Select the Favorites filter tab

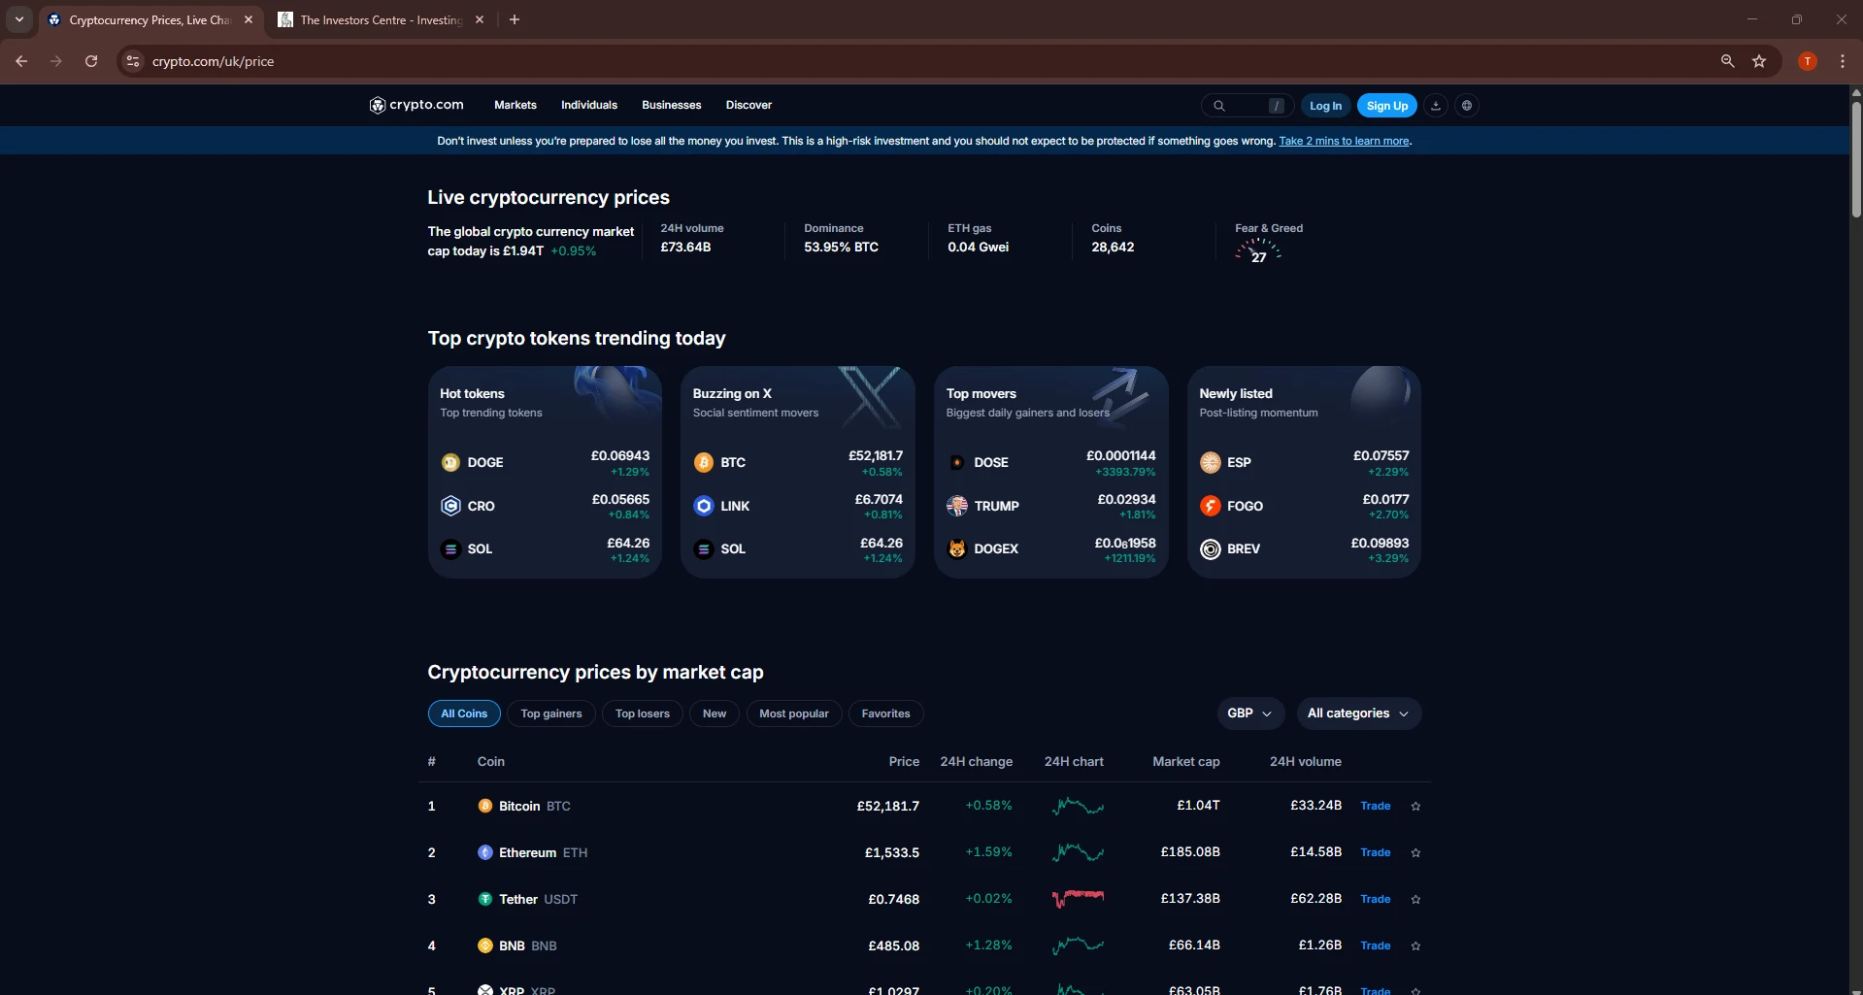pyautogui.click(x=885, y=713)
